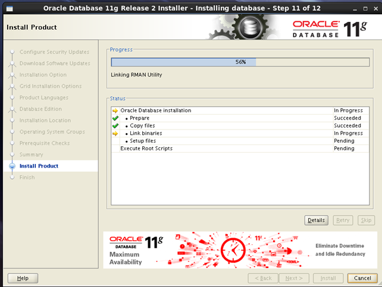Viewport: 382px width, 287px height.
Task: Click Prerequisite Checks step
Action: tap(45, 143)
